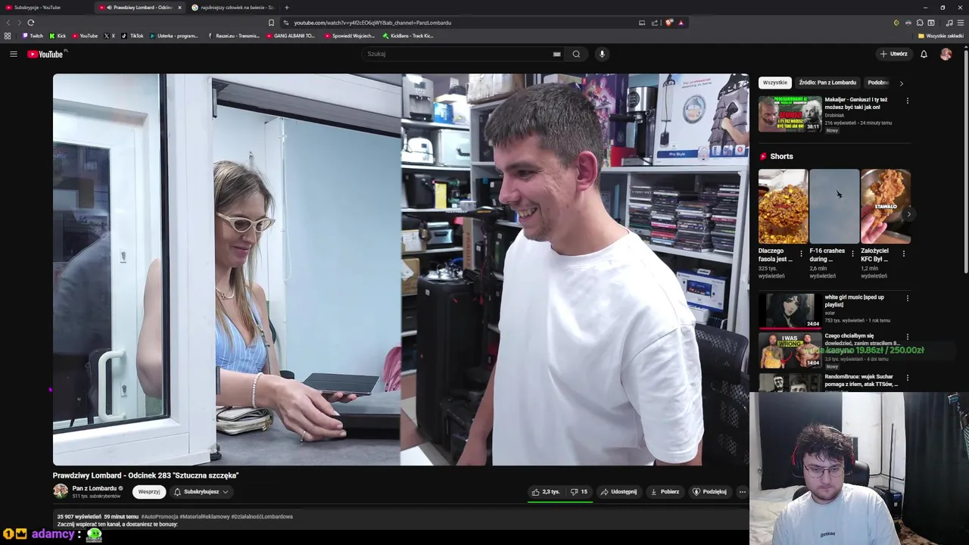Image resolution: width=969 pixels, height=545 pixels.
Task: Open the Subskrybujesz subscription dropdown
Action: click(x=201, y=491)
